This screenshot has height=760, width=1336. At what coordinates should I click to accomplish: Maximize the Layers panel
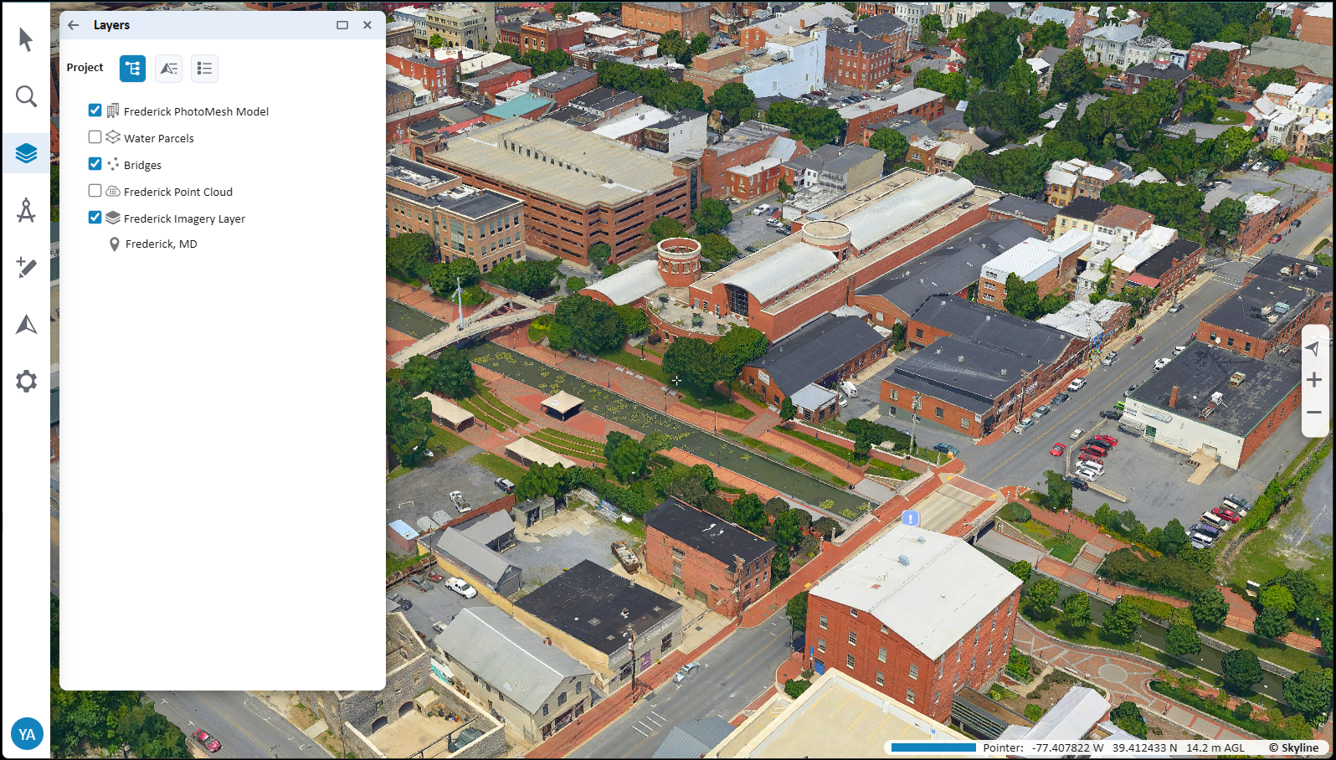coord(342,25)
